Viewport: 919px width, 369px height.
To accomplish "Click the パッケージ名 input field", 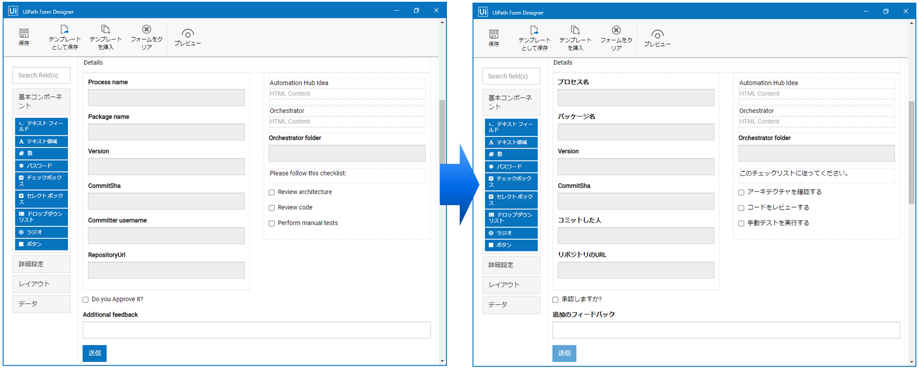I will pyautogui.click(x=636, y=132).
